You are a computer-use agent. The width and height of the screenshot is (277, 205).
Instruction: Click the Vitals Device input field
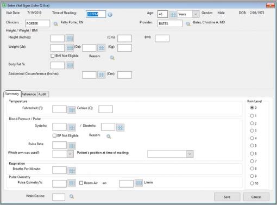[x=59, y=197]
